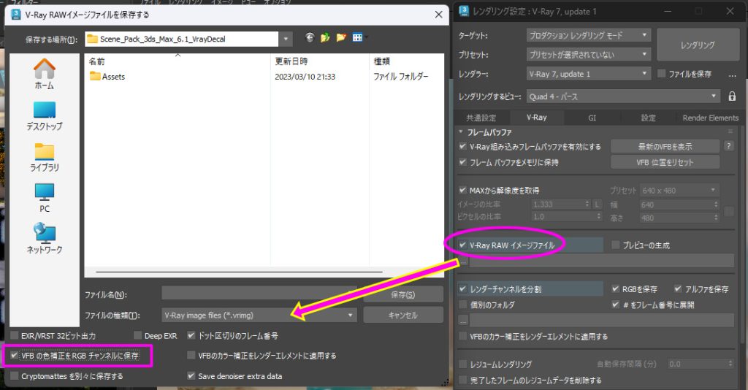Image resolution: width=748 pixels, height=390 pixels.
Task: Switch to the Render Elements tab
Action: pos(710,118)
